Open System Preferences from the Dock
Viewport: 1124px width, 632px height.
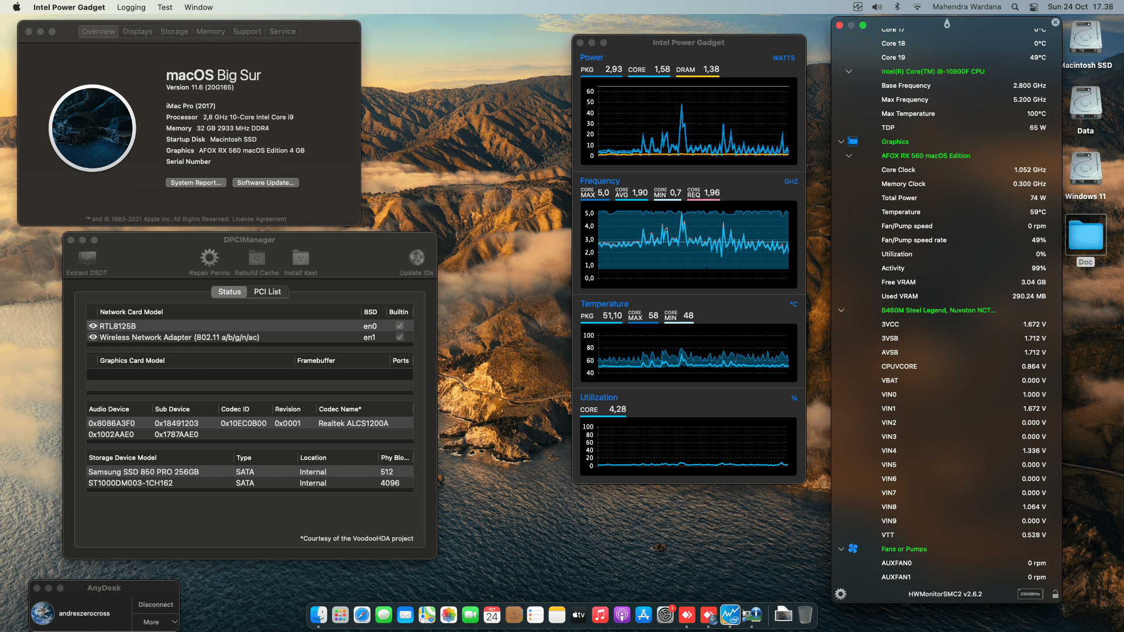click(665, 615)
